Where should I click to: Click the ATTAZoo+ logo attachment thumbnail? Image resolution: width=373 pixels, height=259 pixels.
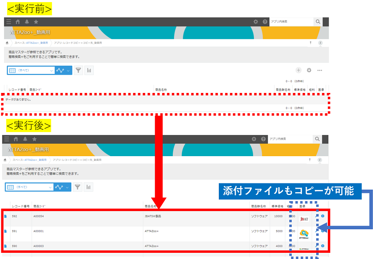point(305,234)
